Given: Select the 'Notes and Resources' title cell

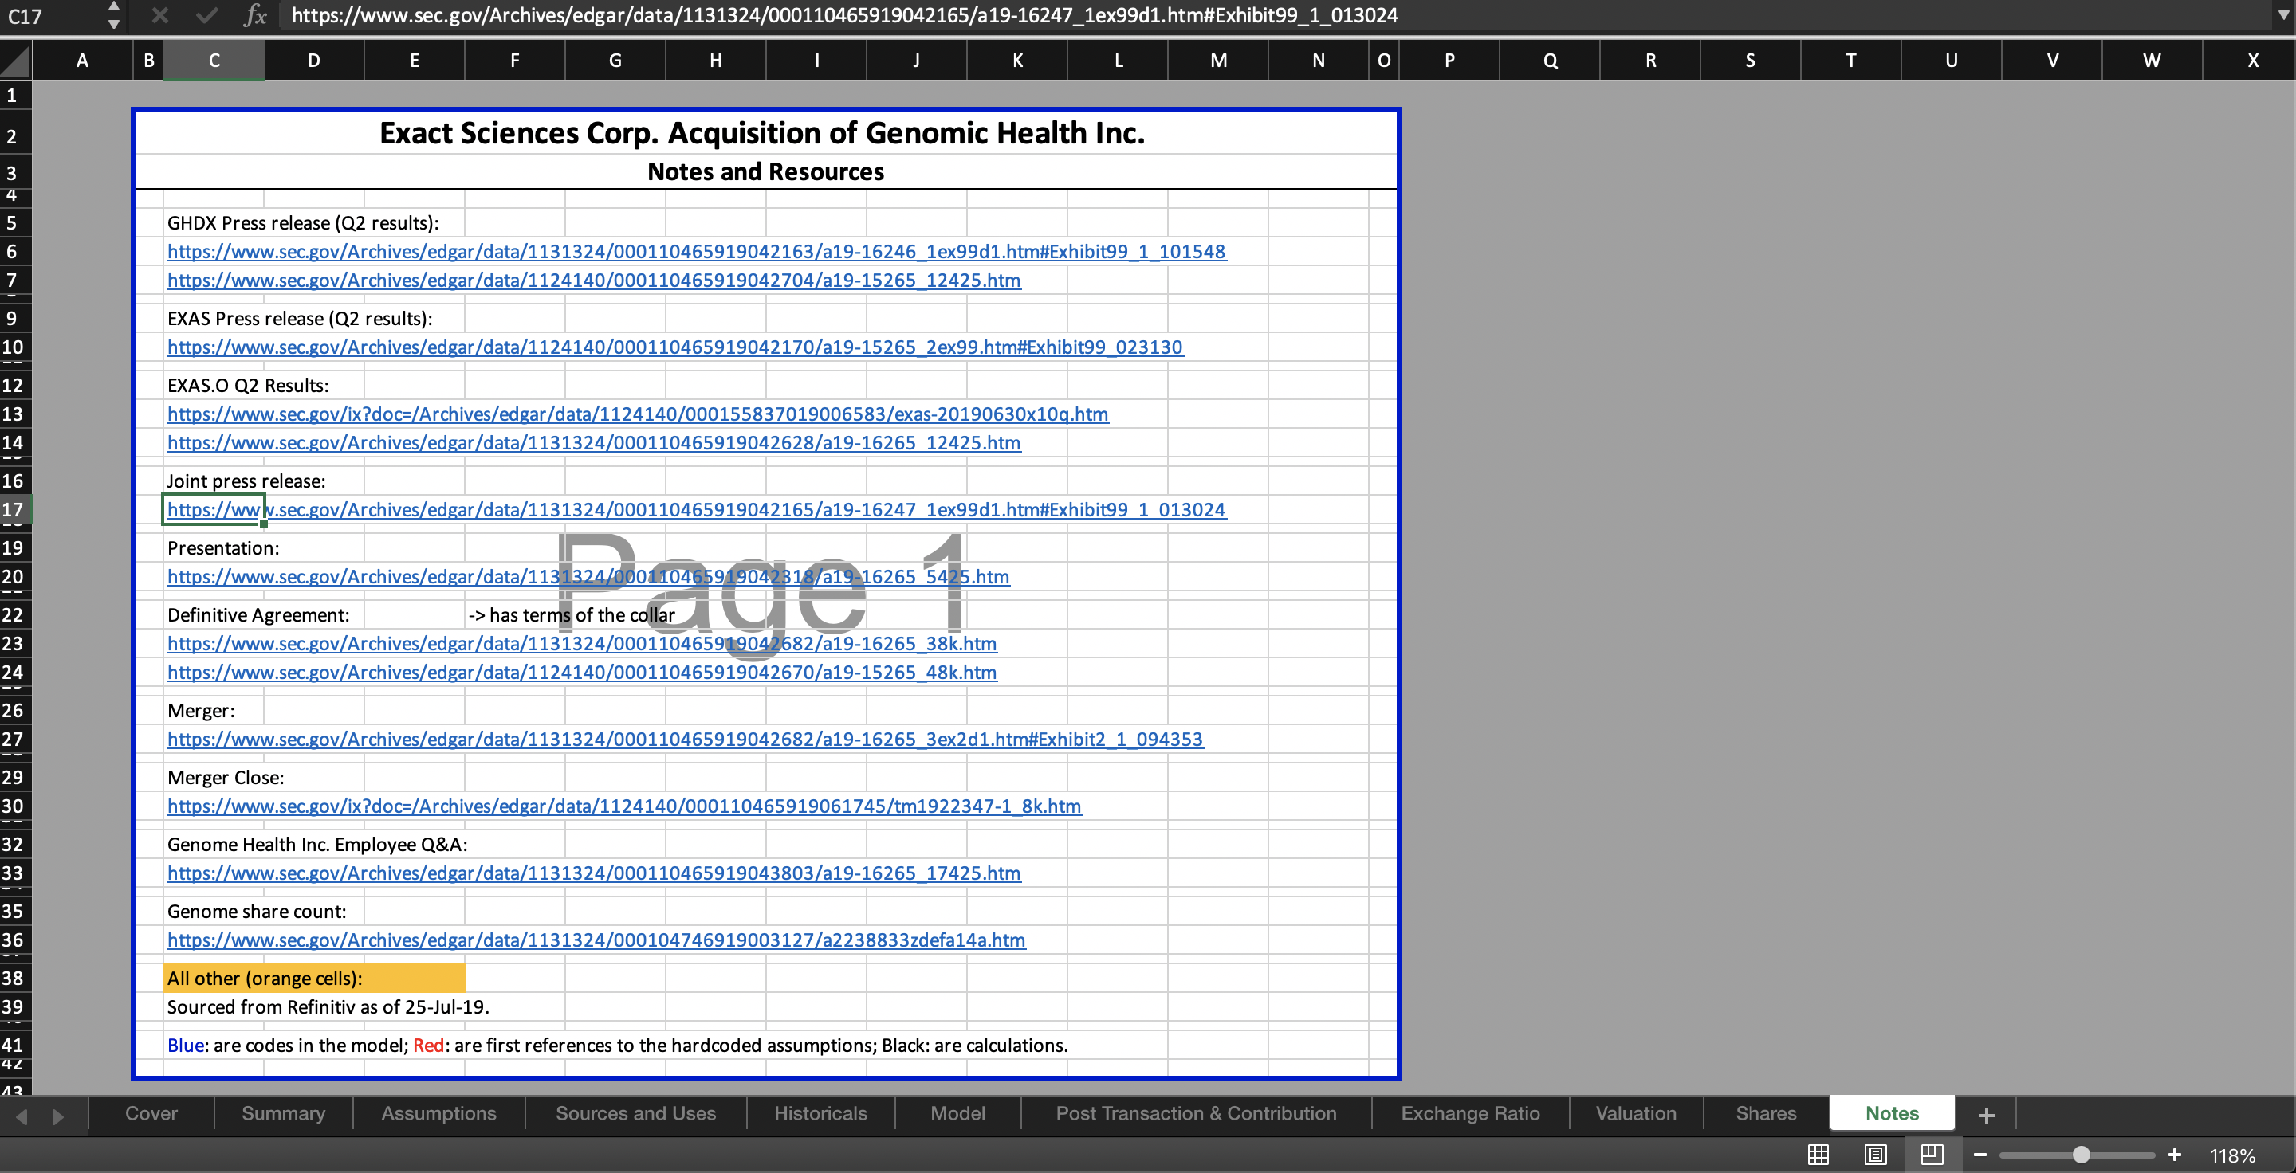Looking at the screenshot, I should tap(765, 171).
